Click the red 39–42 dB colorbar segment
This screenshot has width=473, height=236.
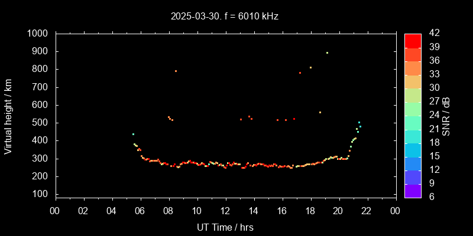click(x=413, y=40)
